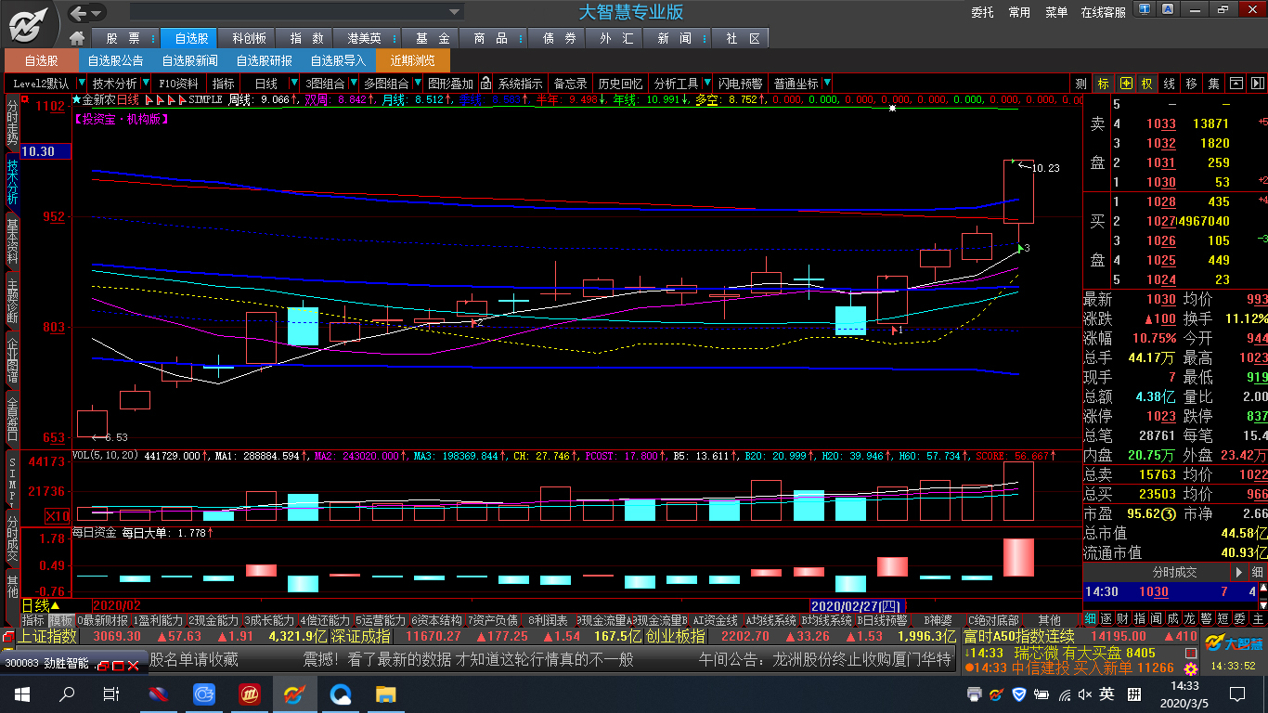Open the 指数 tab

(306, 38)
